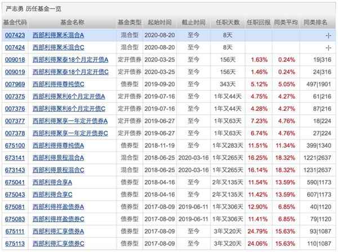Image resolution: width=338 pixels, height=252 pixels.
Task: Click the 任职回报 column header
Action: (x=259, y=22)
